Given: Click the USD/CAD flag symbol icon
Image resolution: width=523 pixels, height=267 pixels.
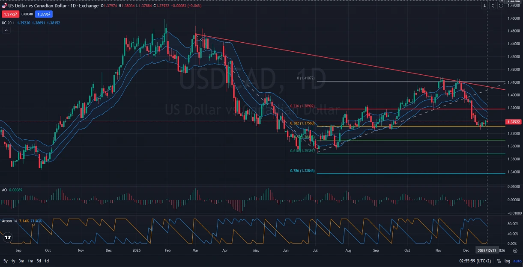Looking at the screenshot, I should coord(4,6).
